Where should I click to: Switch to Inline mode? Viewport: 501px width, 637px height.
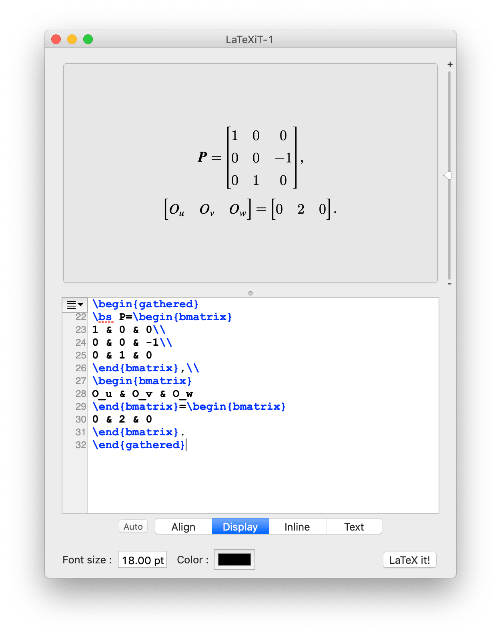(297, 527)
